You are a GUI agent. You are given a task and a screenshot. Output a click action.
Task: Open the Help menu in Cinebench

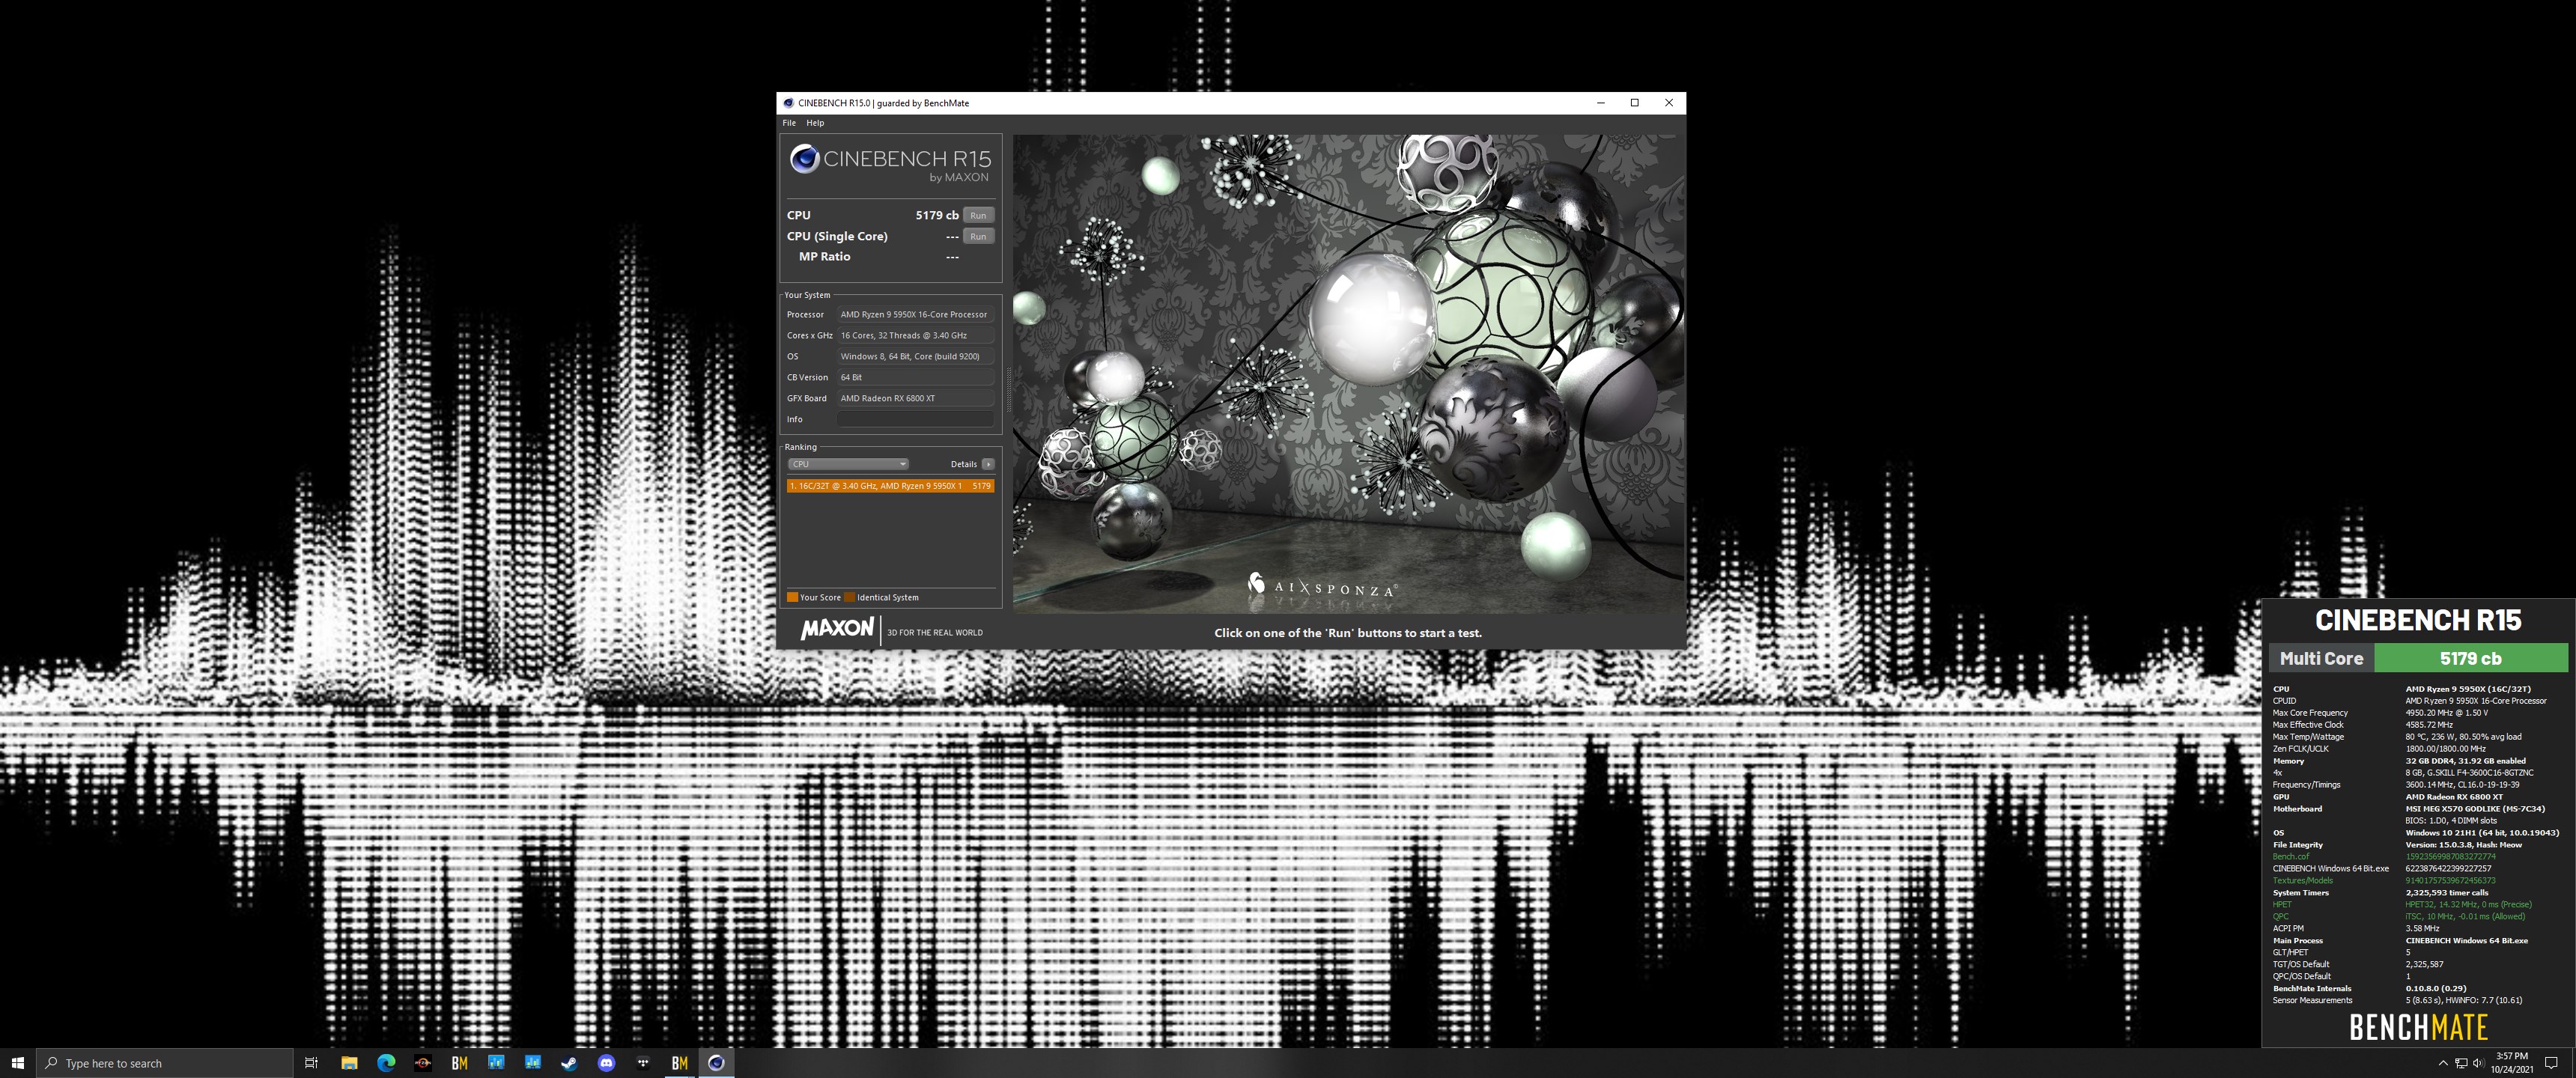pos(815,123)
